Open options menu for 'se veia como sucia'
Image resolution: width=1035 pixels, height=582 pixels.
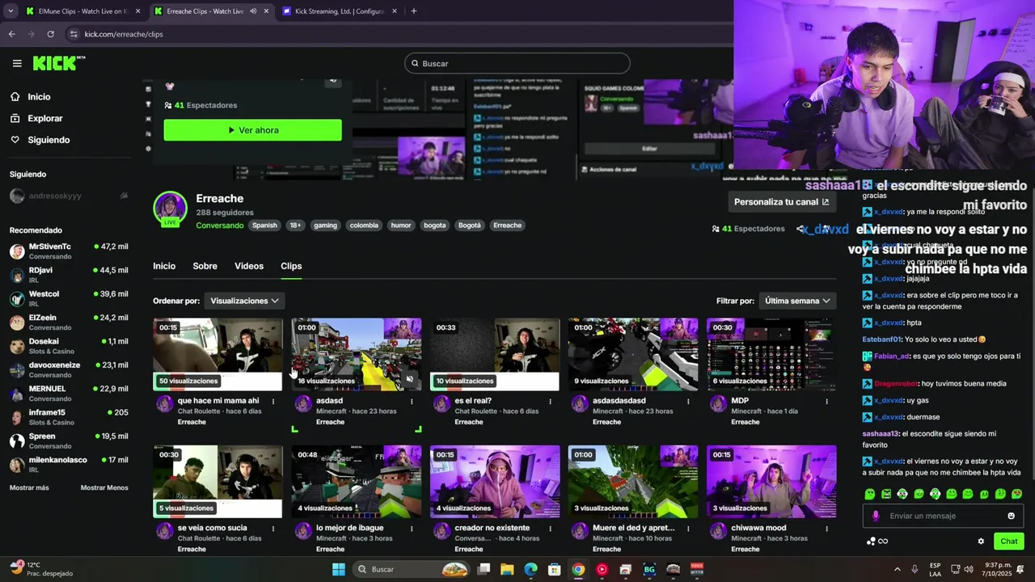click(x=273, y=528)
